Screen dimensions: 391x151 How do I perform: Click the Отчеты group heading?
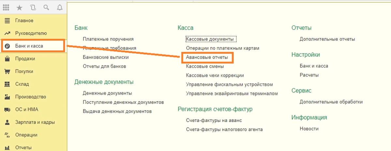pyautogui.click(x=302, y=28)
